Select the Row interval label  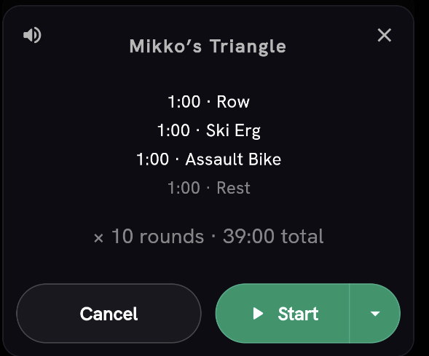(x=233, y=102)
